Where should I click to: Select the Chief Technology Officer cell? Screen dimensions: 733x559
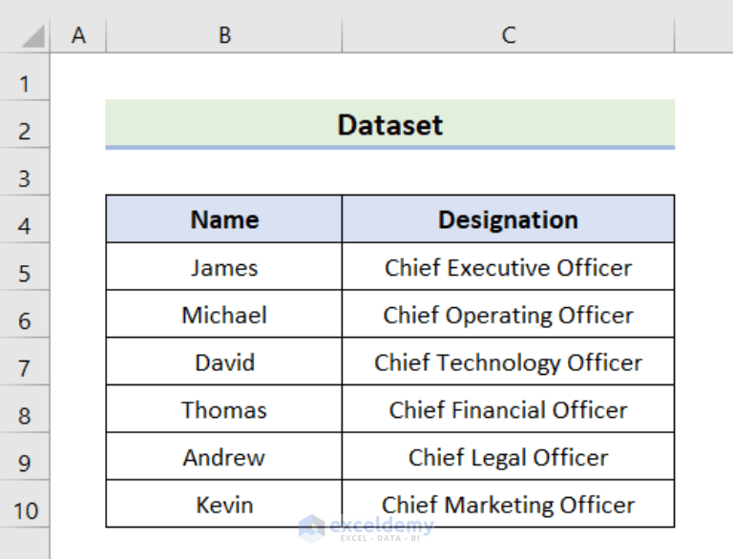(508, 362)
